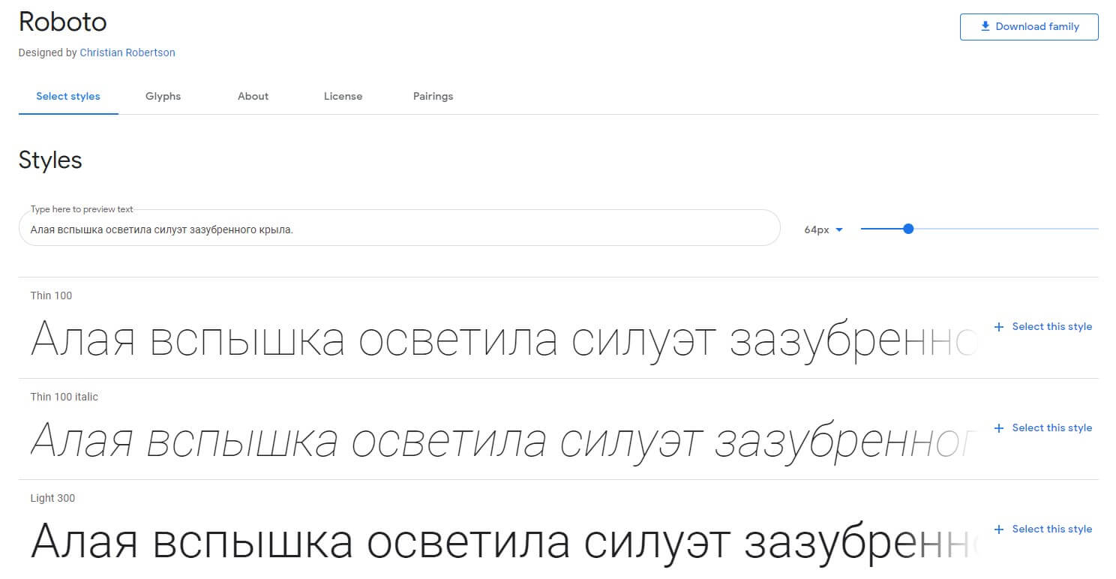Image resolution: width=1116 pixels, height=579 pixels.
Task: Click the plus icon beside Light 300 style
Action: [998, 529]
